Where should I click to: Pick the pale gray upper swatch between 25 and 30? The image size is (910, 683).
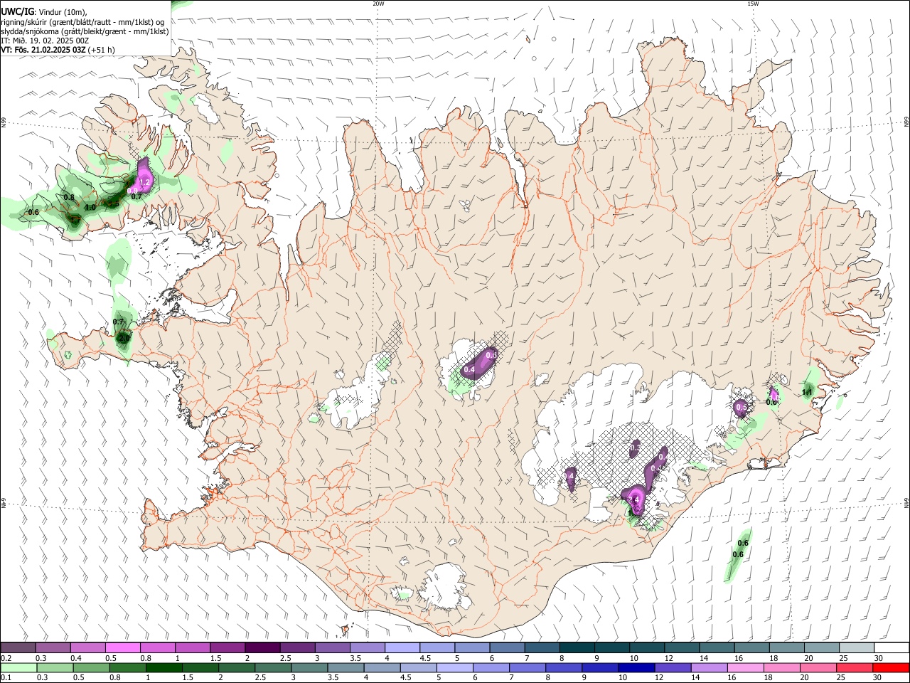[857, 648]
